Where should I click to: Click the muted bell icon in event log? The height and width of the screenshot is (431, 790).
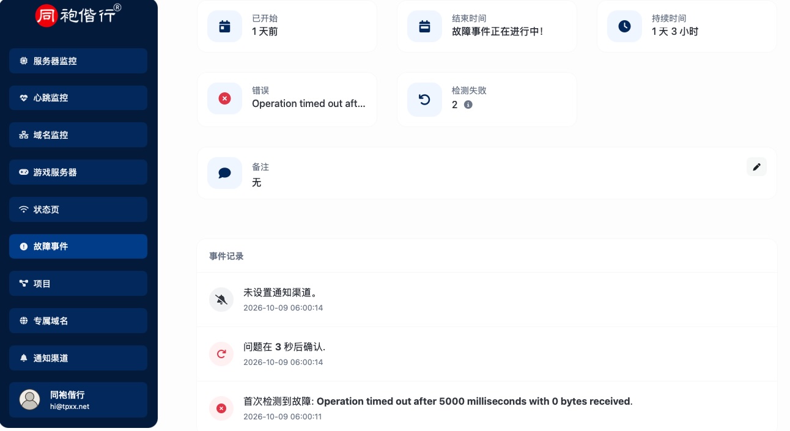[x=221, y=300]
